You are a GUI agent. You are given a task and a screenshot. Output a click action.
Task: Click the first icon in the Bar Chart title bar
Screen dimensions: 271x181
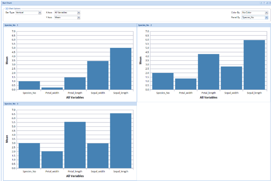tap(261, 2)
